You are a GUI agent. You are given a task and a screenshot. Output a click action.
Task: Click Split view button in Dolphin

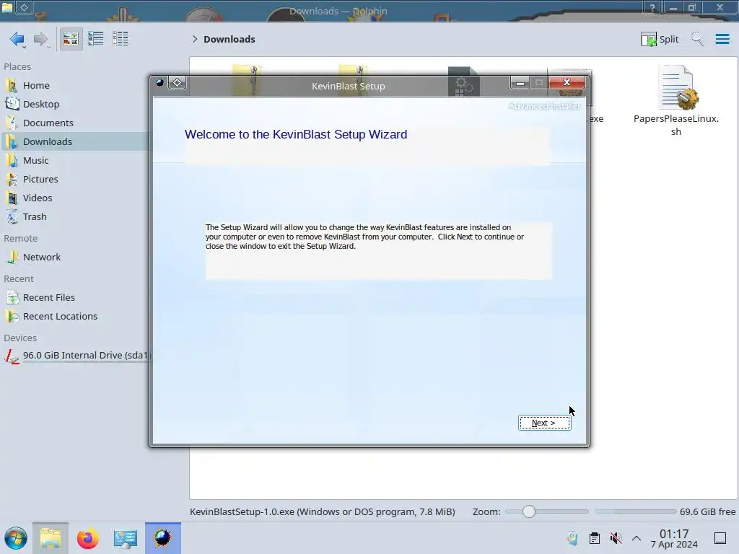660,39
